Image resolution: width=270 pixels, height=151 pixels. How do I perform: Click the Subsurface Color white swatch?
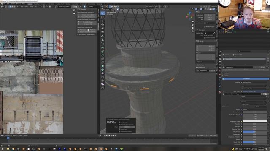[255, 121]
